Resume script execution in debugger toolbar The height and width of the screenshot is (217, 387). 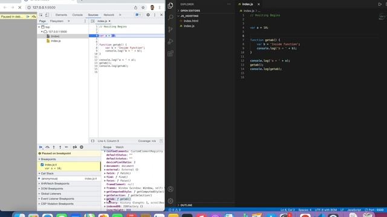point(41,147)
